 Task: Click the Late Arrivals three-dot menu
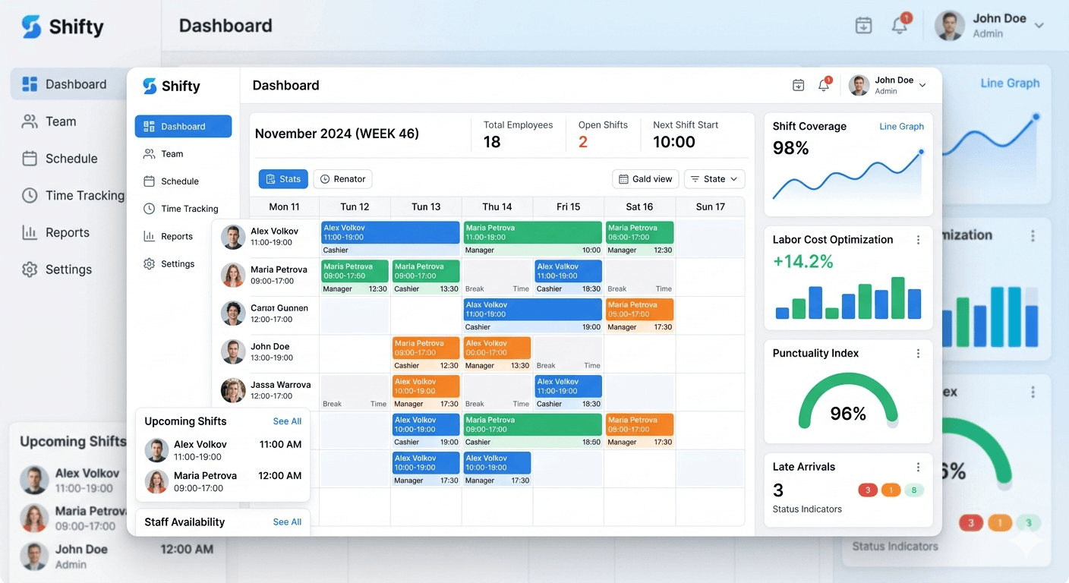pyautogui.click(x=918, y=468)
